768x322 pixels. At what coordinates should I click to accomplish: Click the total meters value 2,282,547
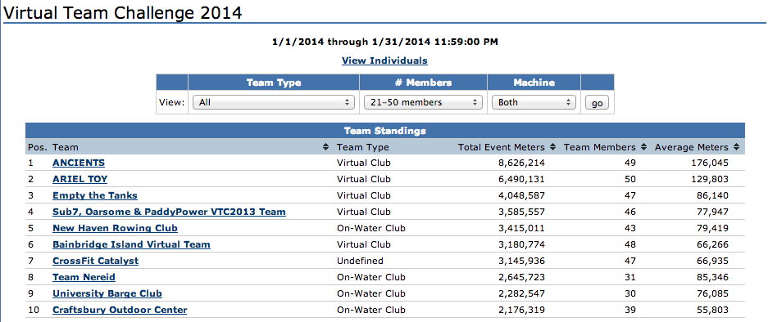coord(521,293)
